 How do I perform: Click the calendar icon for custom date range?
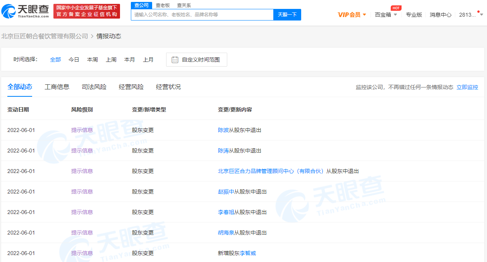click(x=175, y=60)
